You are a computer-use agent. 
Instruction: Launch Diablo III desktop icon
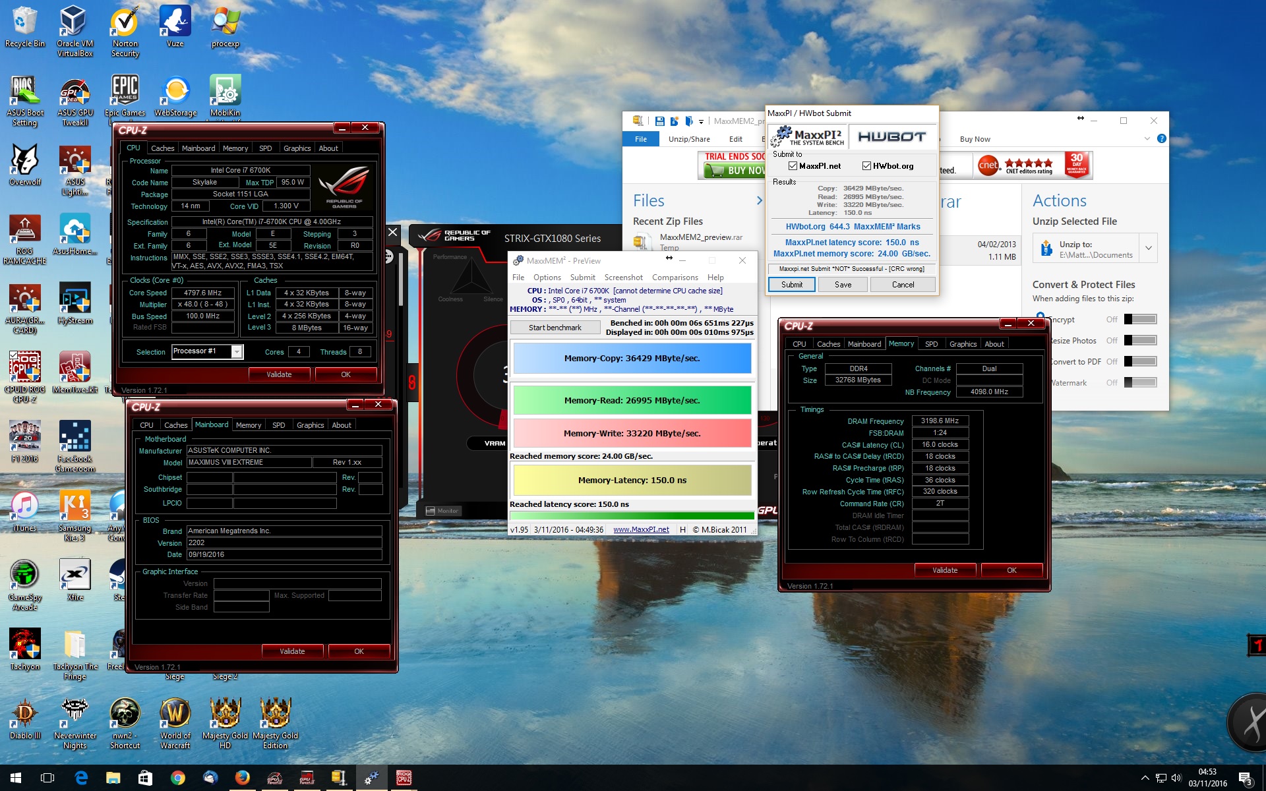point(24,719)
